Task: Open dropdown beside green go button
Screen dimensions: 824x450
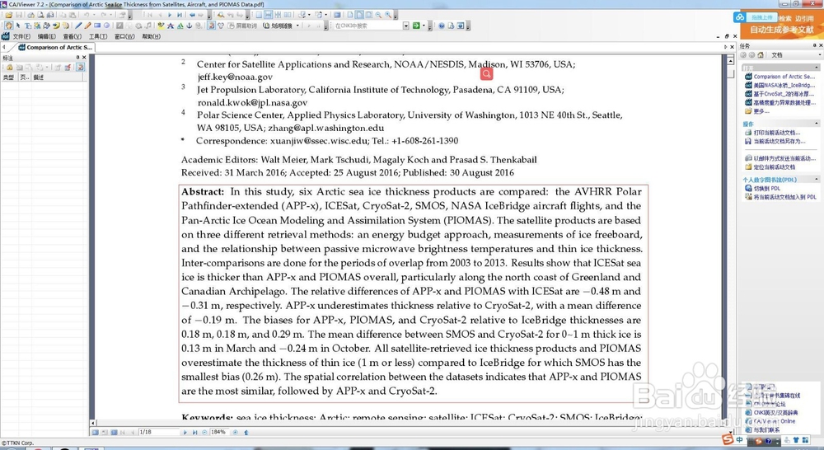Action: (x=424, y=26)
